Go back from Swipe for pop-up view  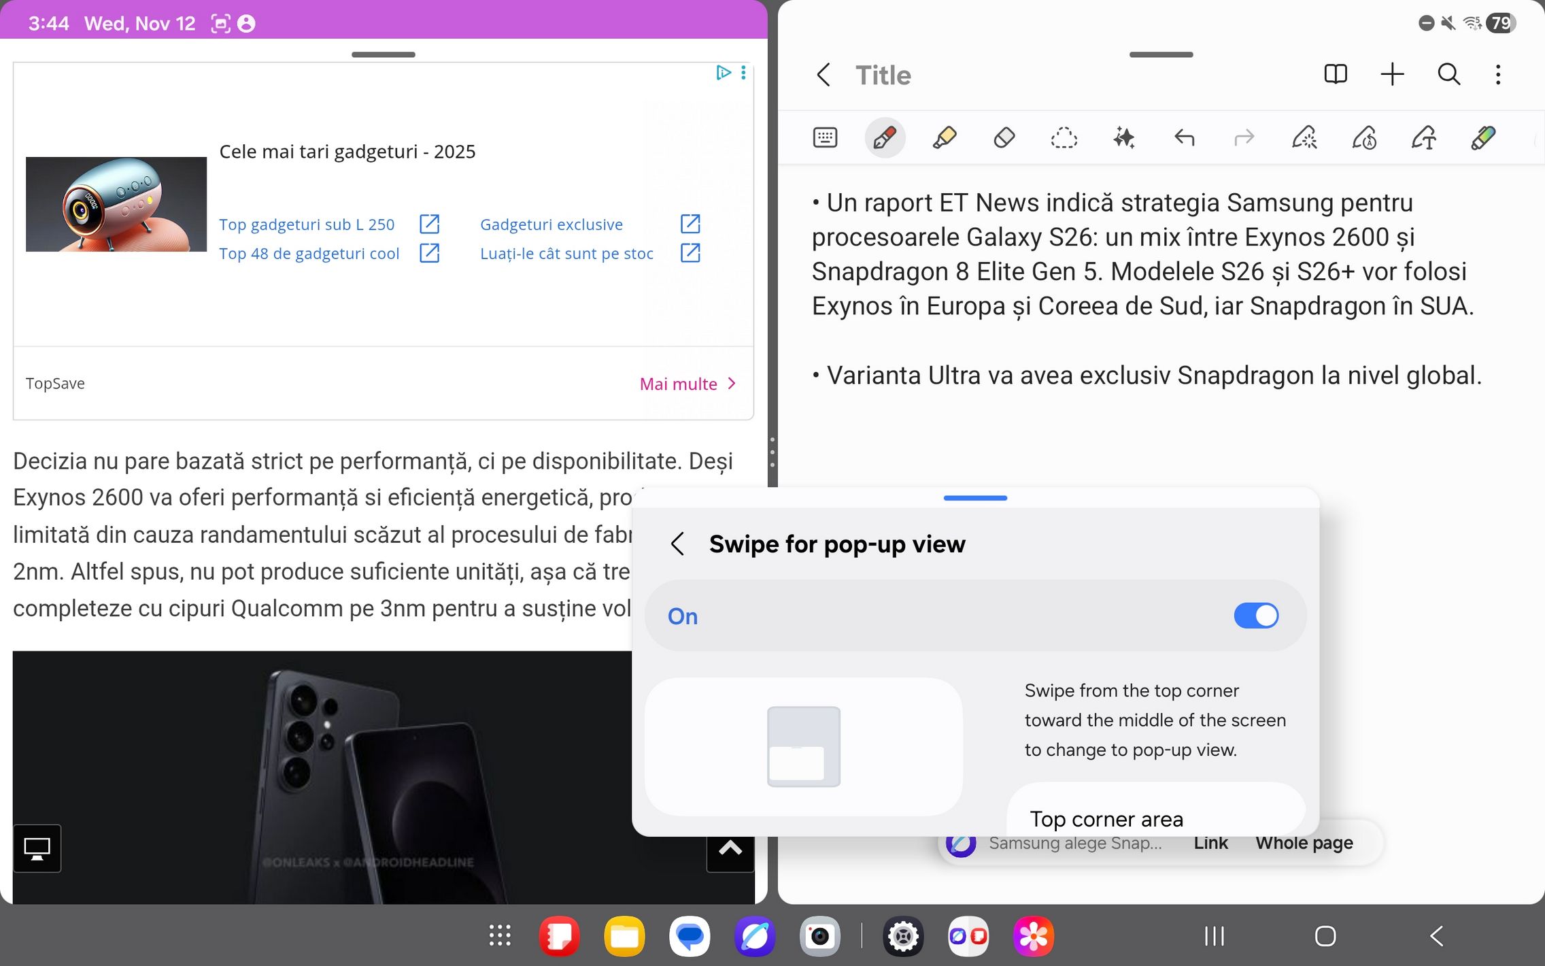[x=677, y=544]
